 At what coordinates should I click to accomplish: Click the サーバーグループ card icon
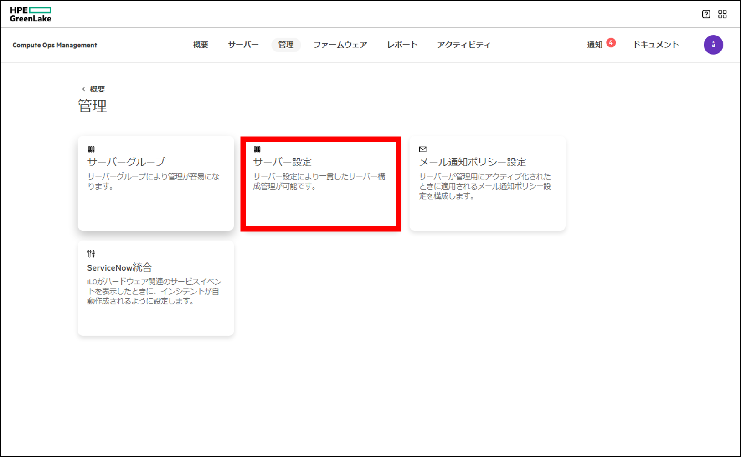tap(91, 149)
